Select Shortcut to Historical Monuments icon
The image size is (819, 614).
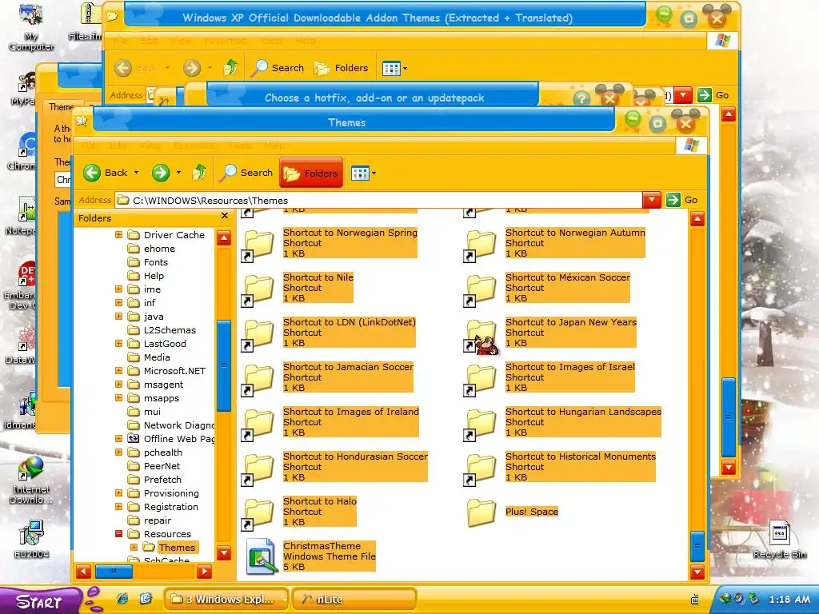click(481, 468)
